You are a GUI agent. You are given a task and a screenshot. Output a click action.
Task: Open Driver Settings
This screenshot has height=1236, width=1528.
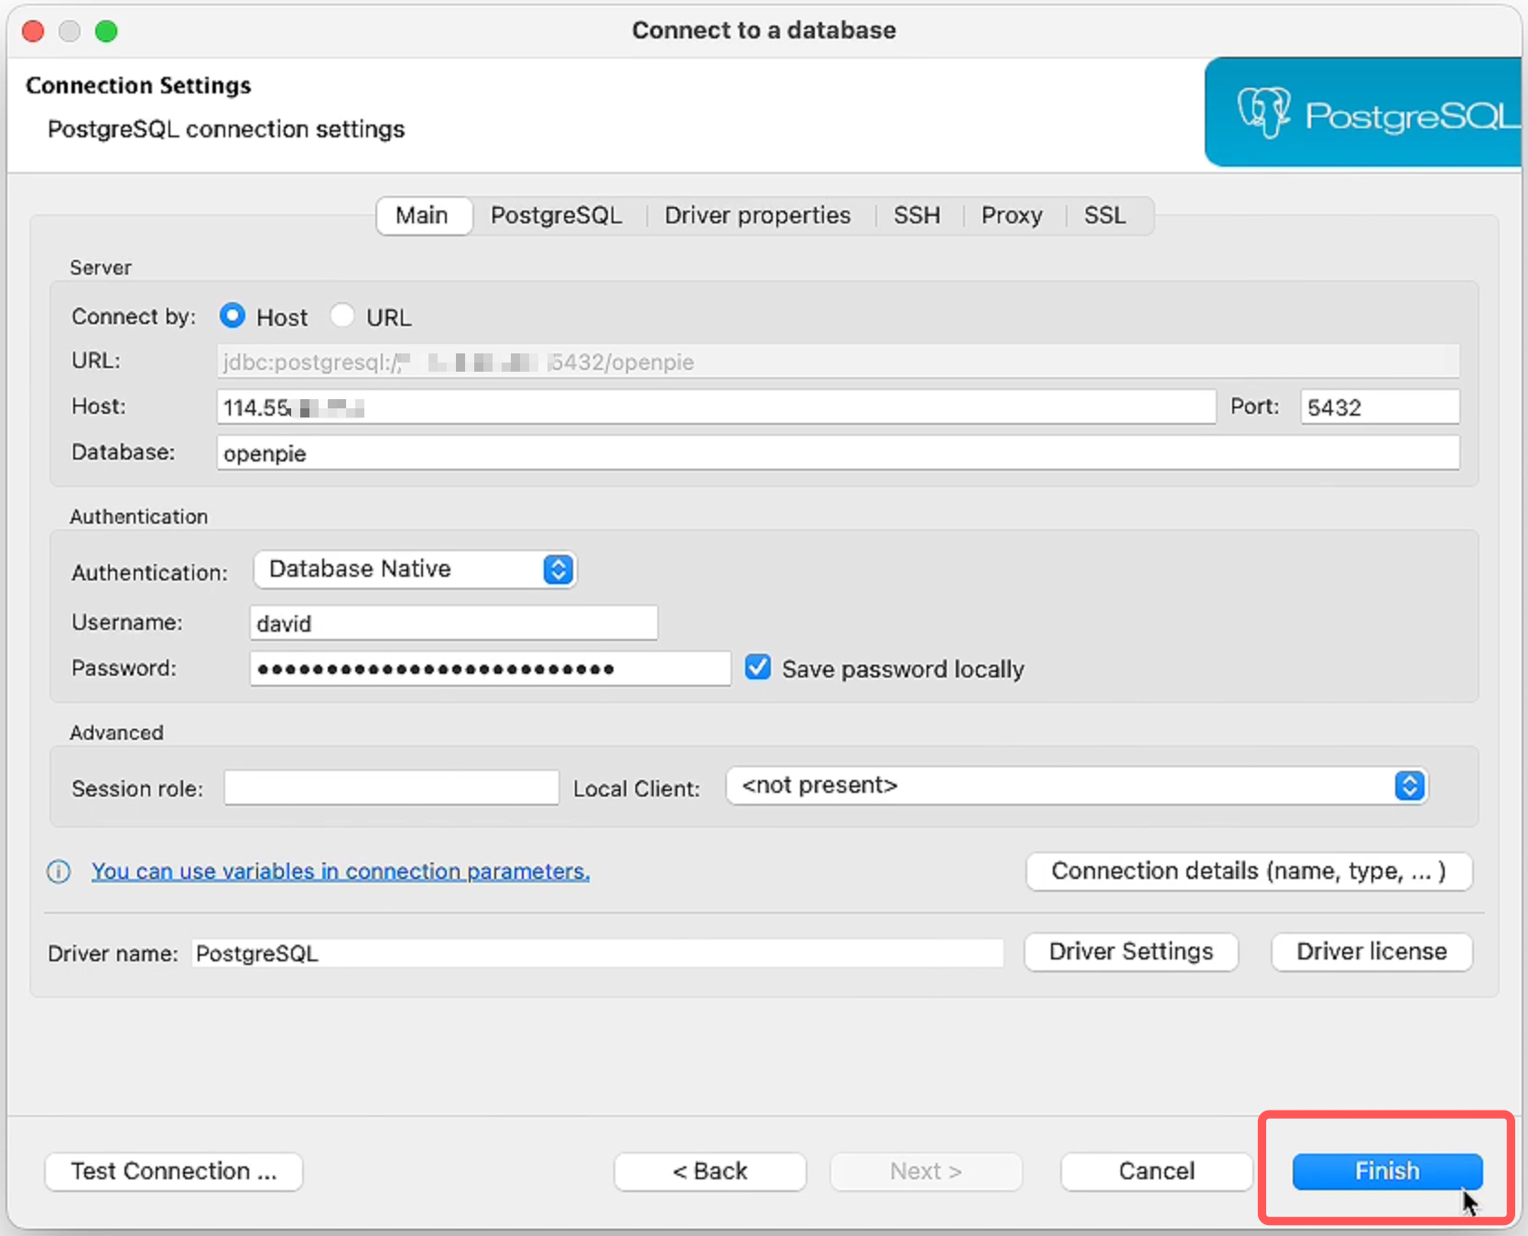(x=1132, y=952)
